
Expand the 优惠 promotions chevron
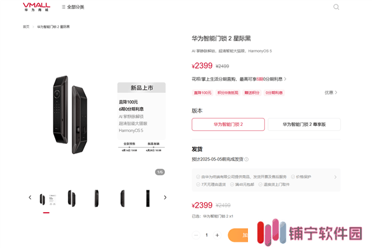[330, 92]
